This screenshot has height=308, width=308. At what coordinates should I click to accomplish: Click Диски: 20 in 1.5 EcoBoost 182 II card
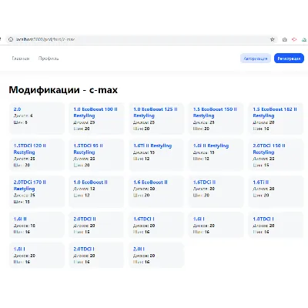pos(263,122)
